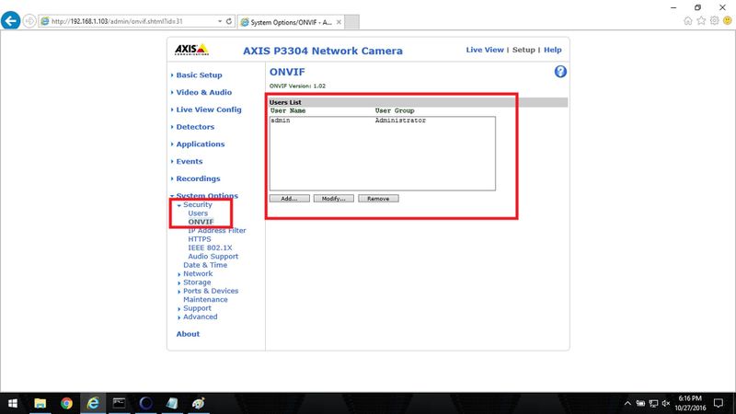Click the network tray icon

(x=653, y=403)
